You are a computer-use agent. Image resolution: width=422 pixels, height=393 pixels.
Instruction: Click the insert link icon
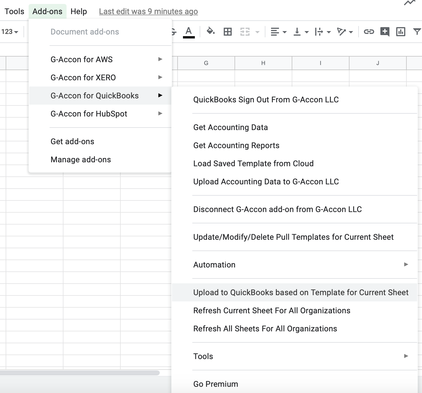click(369, 32)
